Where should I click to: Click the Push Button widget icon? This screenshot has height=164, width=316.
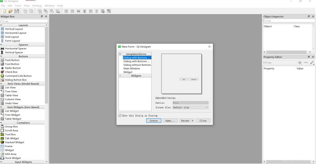pyautogui.click(x=2, y=60)
